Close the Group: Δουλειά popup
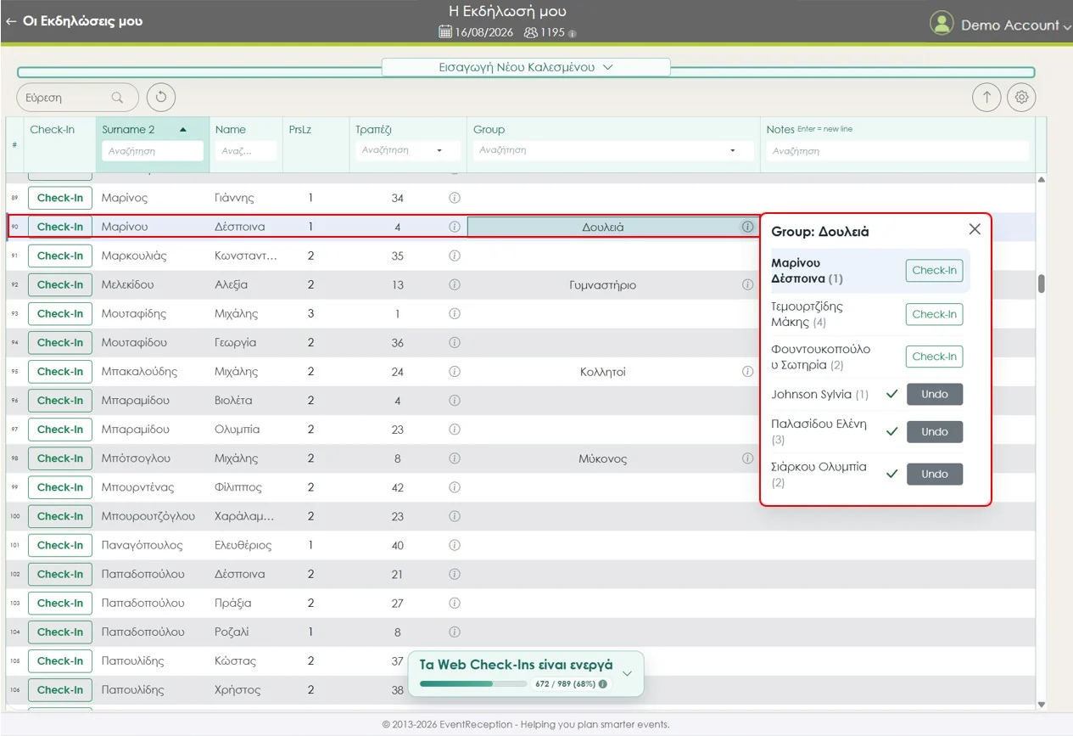Image resolution: width=1073 pixels, height=736 pixels. tap(975, 229)
